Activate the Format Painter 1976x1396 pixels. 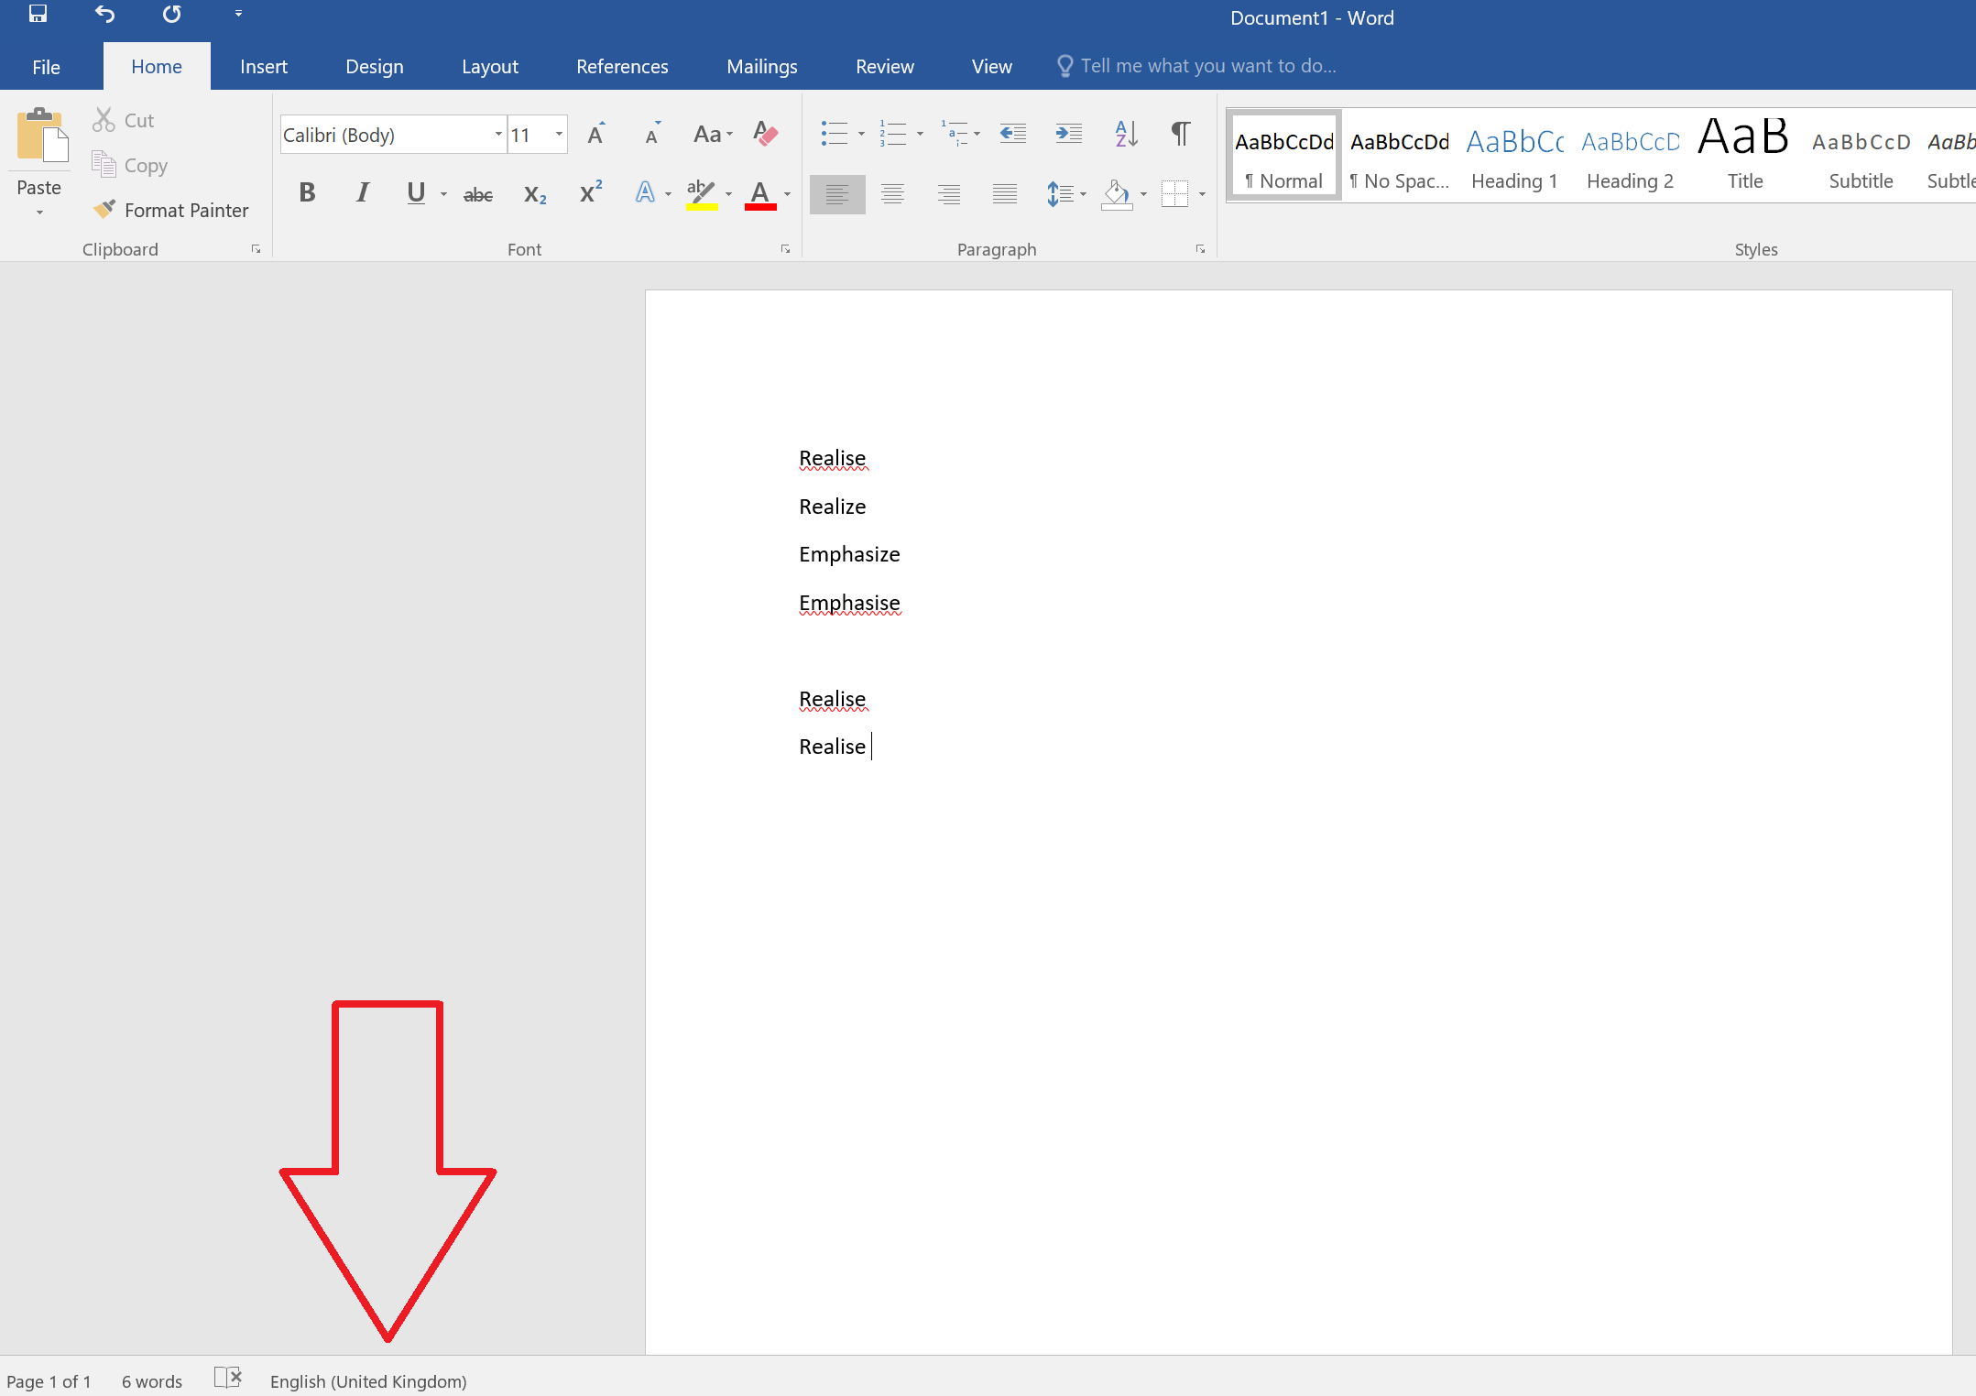(x=171, y=210)
